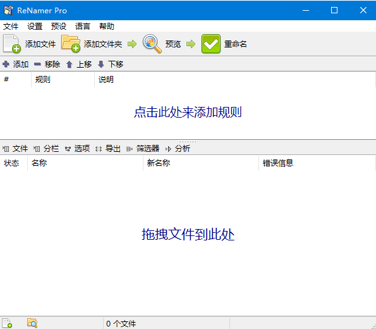Click the green checkmark 重命名 rename icon

[211, 44]
